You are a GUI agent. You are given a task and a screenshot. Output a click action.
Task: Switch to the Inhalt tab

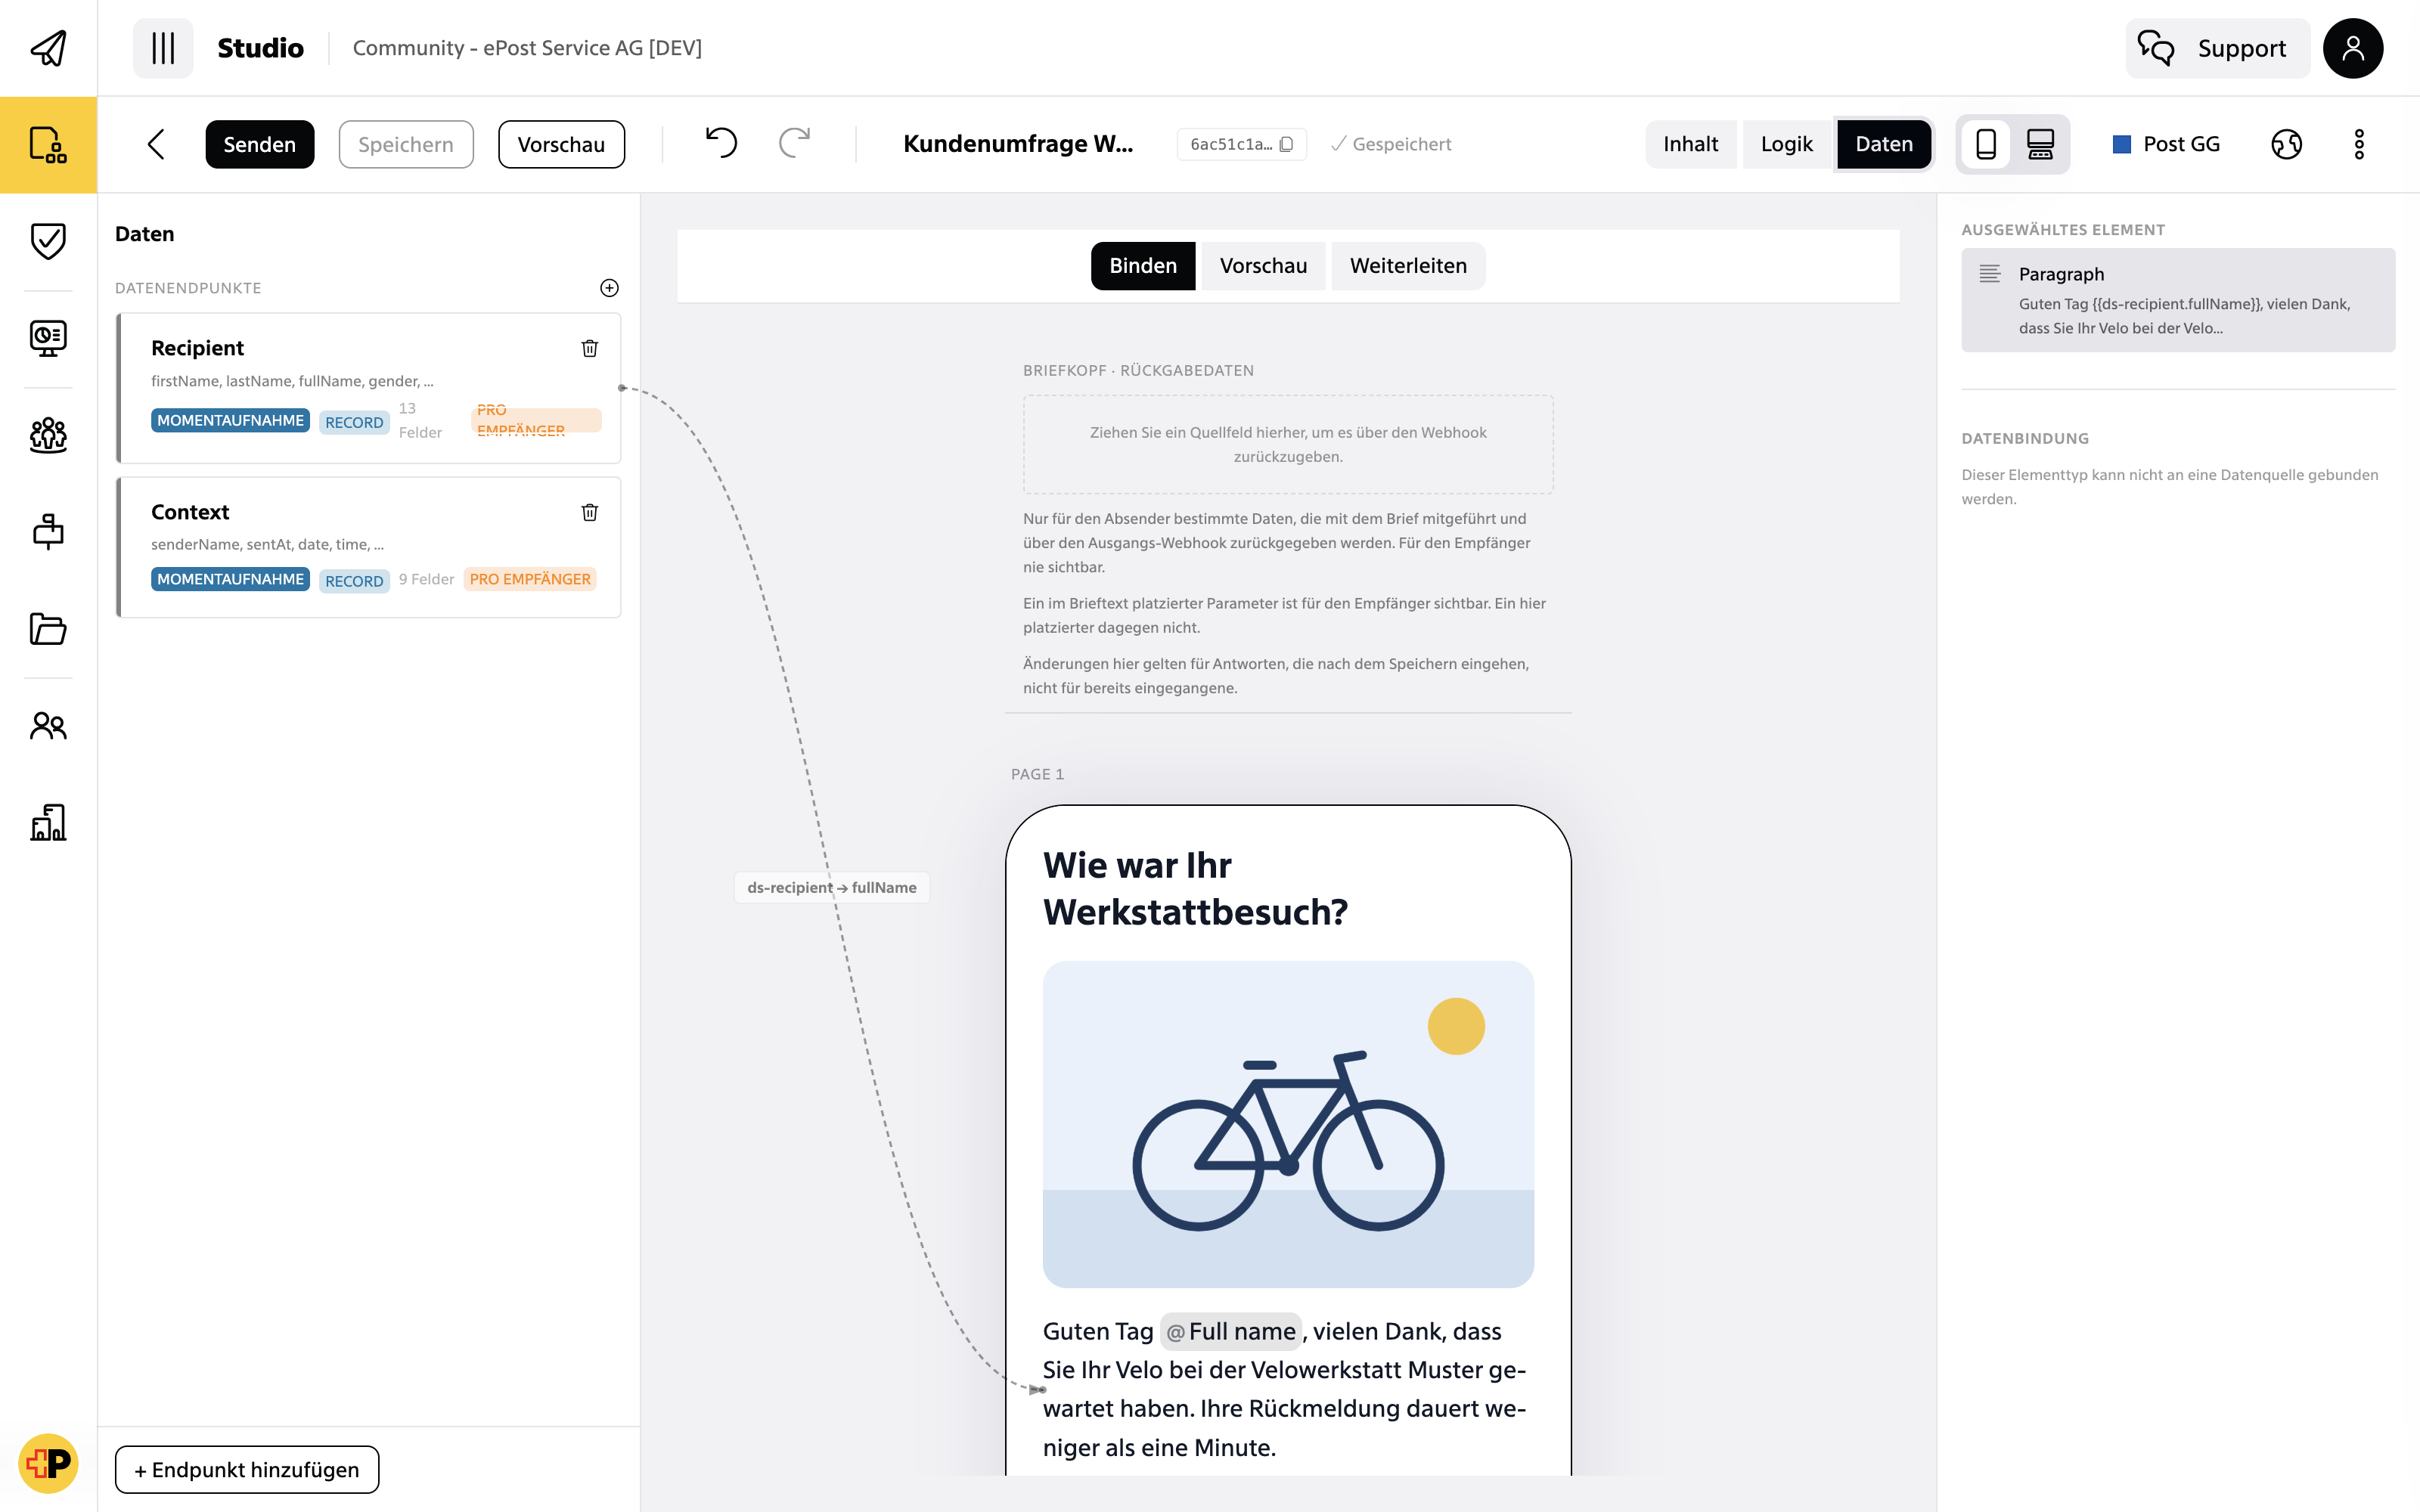1690,144
